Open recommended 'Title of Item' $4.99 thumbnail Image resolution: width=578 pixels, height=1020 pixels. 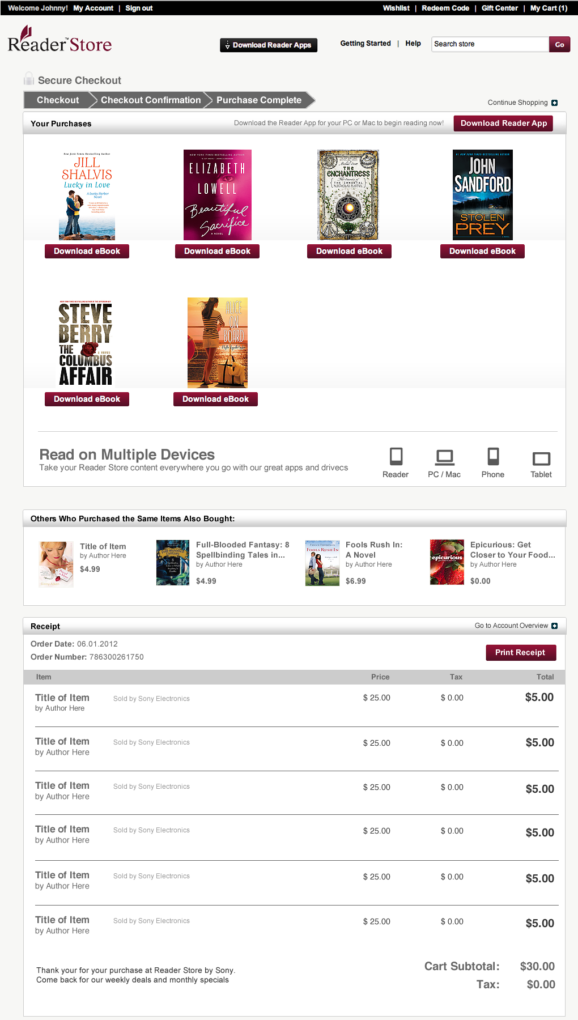click(x=56, y=564)
